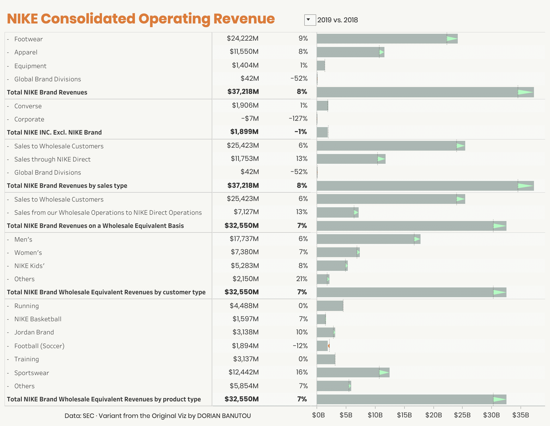Click the 21% Others customer change
The image size is (550, 426).
coord(302,279)
